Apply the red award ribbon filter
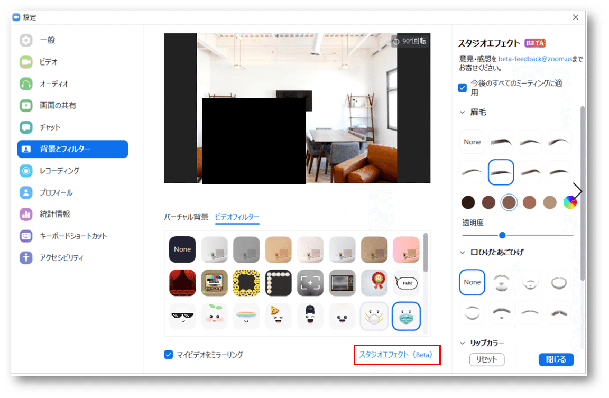 coord(374,283)
